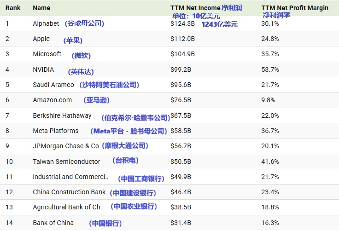
Task: Click the Meta Platforms name
Action: [56, 131]
